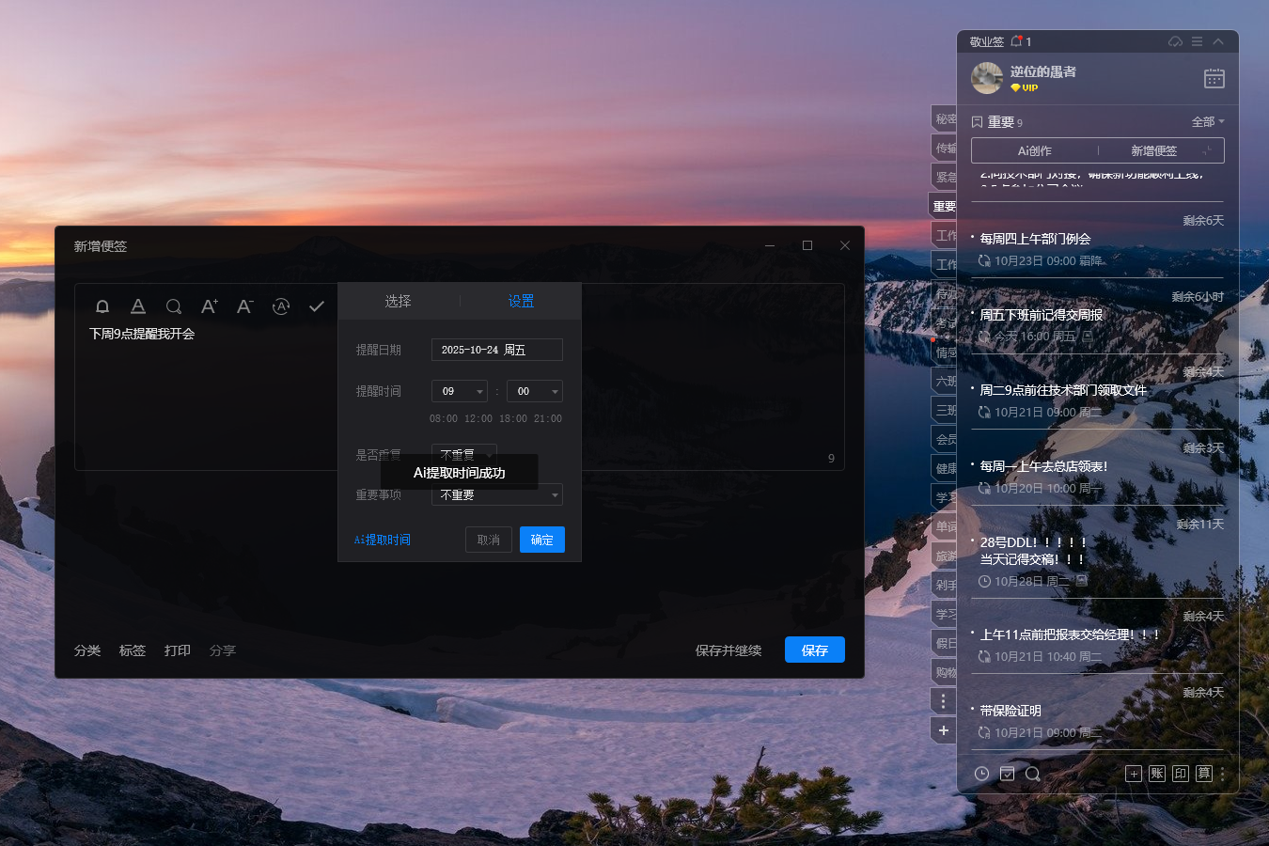Open the calendar icon beside the username
This screenshot has height=846, width=1269.
tap(1214, 78)
